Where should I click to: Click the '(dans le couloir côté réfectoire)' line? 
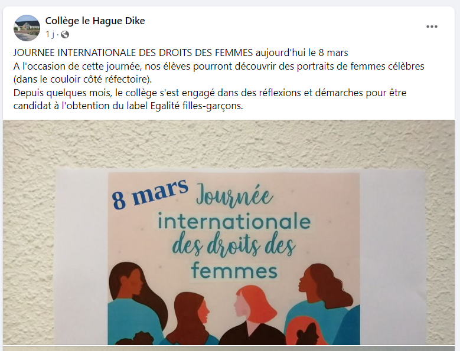pos(83,80)
